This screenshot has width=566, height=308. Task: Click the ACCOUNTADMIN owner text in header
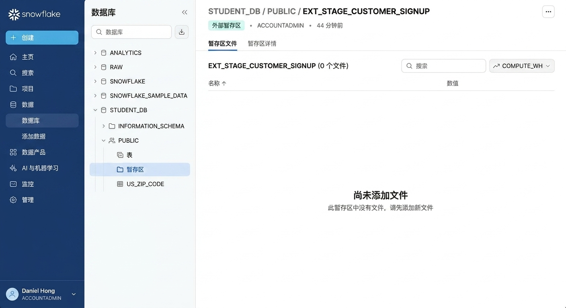[280, 25]
